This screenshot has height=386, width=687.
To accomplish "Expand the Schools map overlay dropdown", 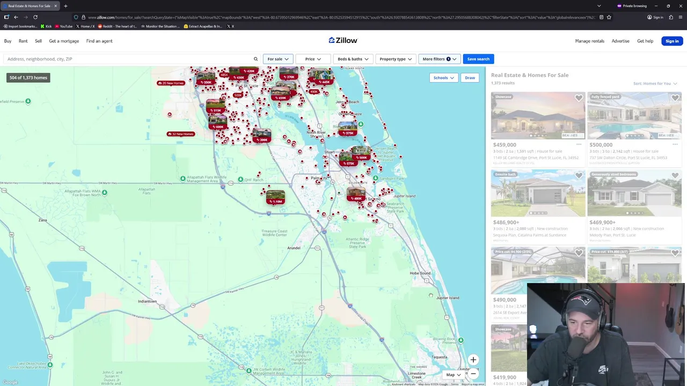I will [x=443, y=78].
